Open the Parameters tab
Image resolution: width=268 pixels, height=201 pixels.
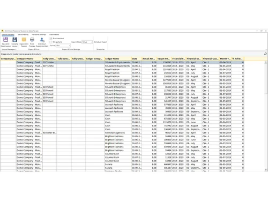click(54, 34)
